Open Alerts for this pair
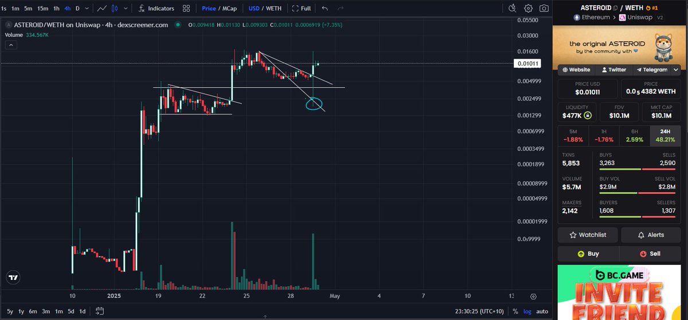The width and height of the screenshot is (688, 320). (651, 235)
